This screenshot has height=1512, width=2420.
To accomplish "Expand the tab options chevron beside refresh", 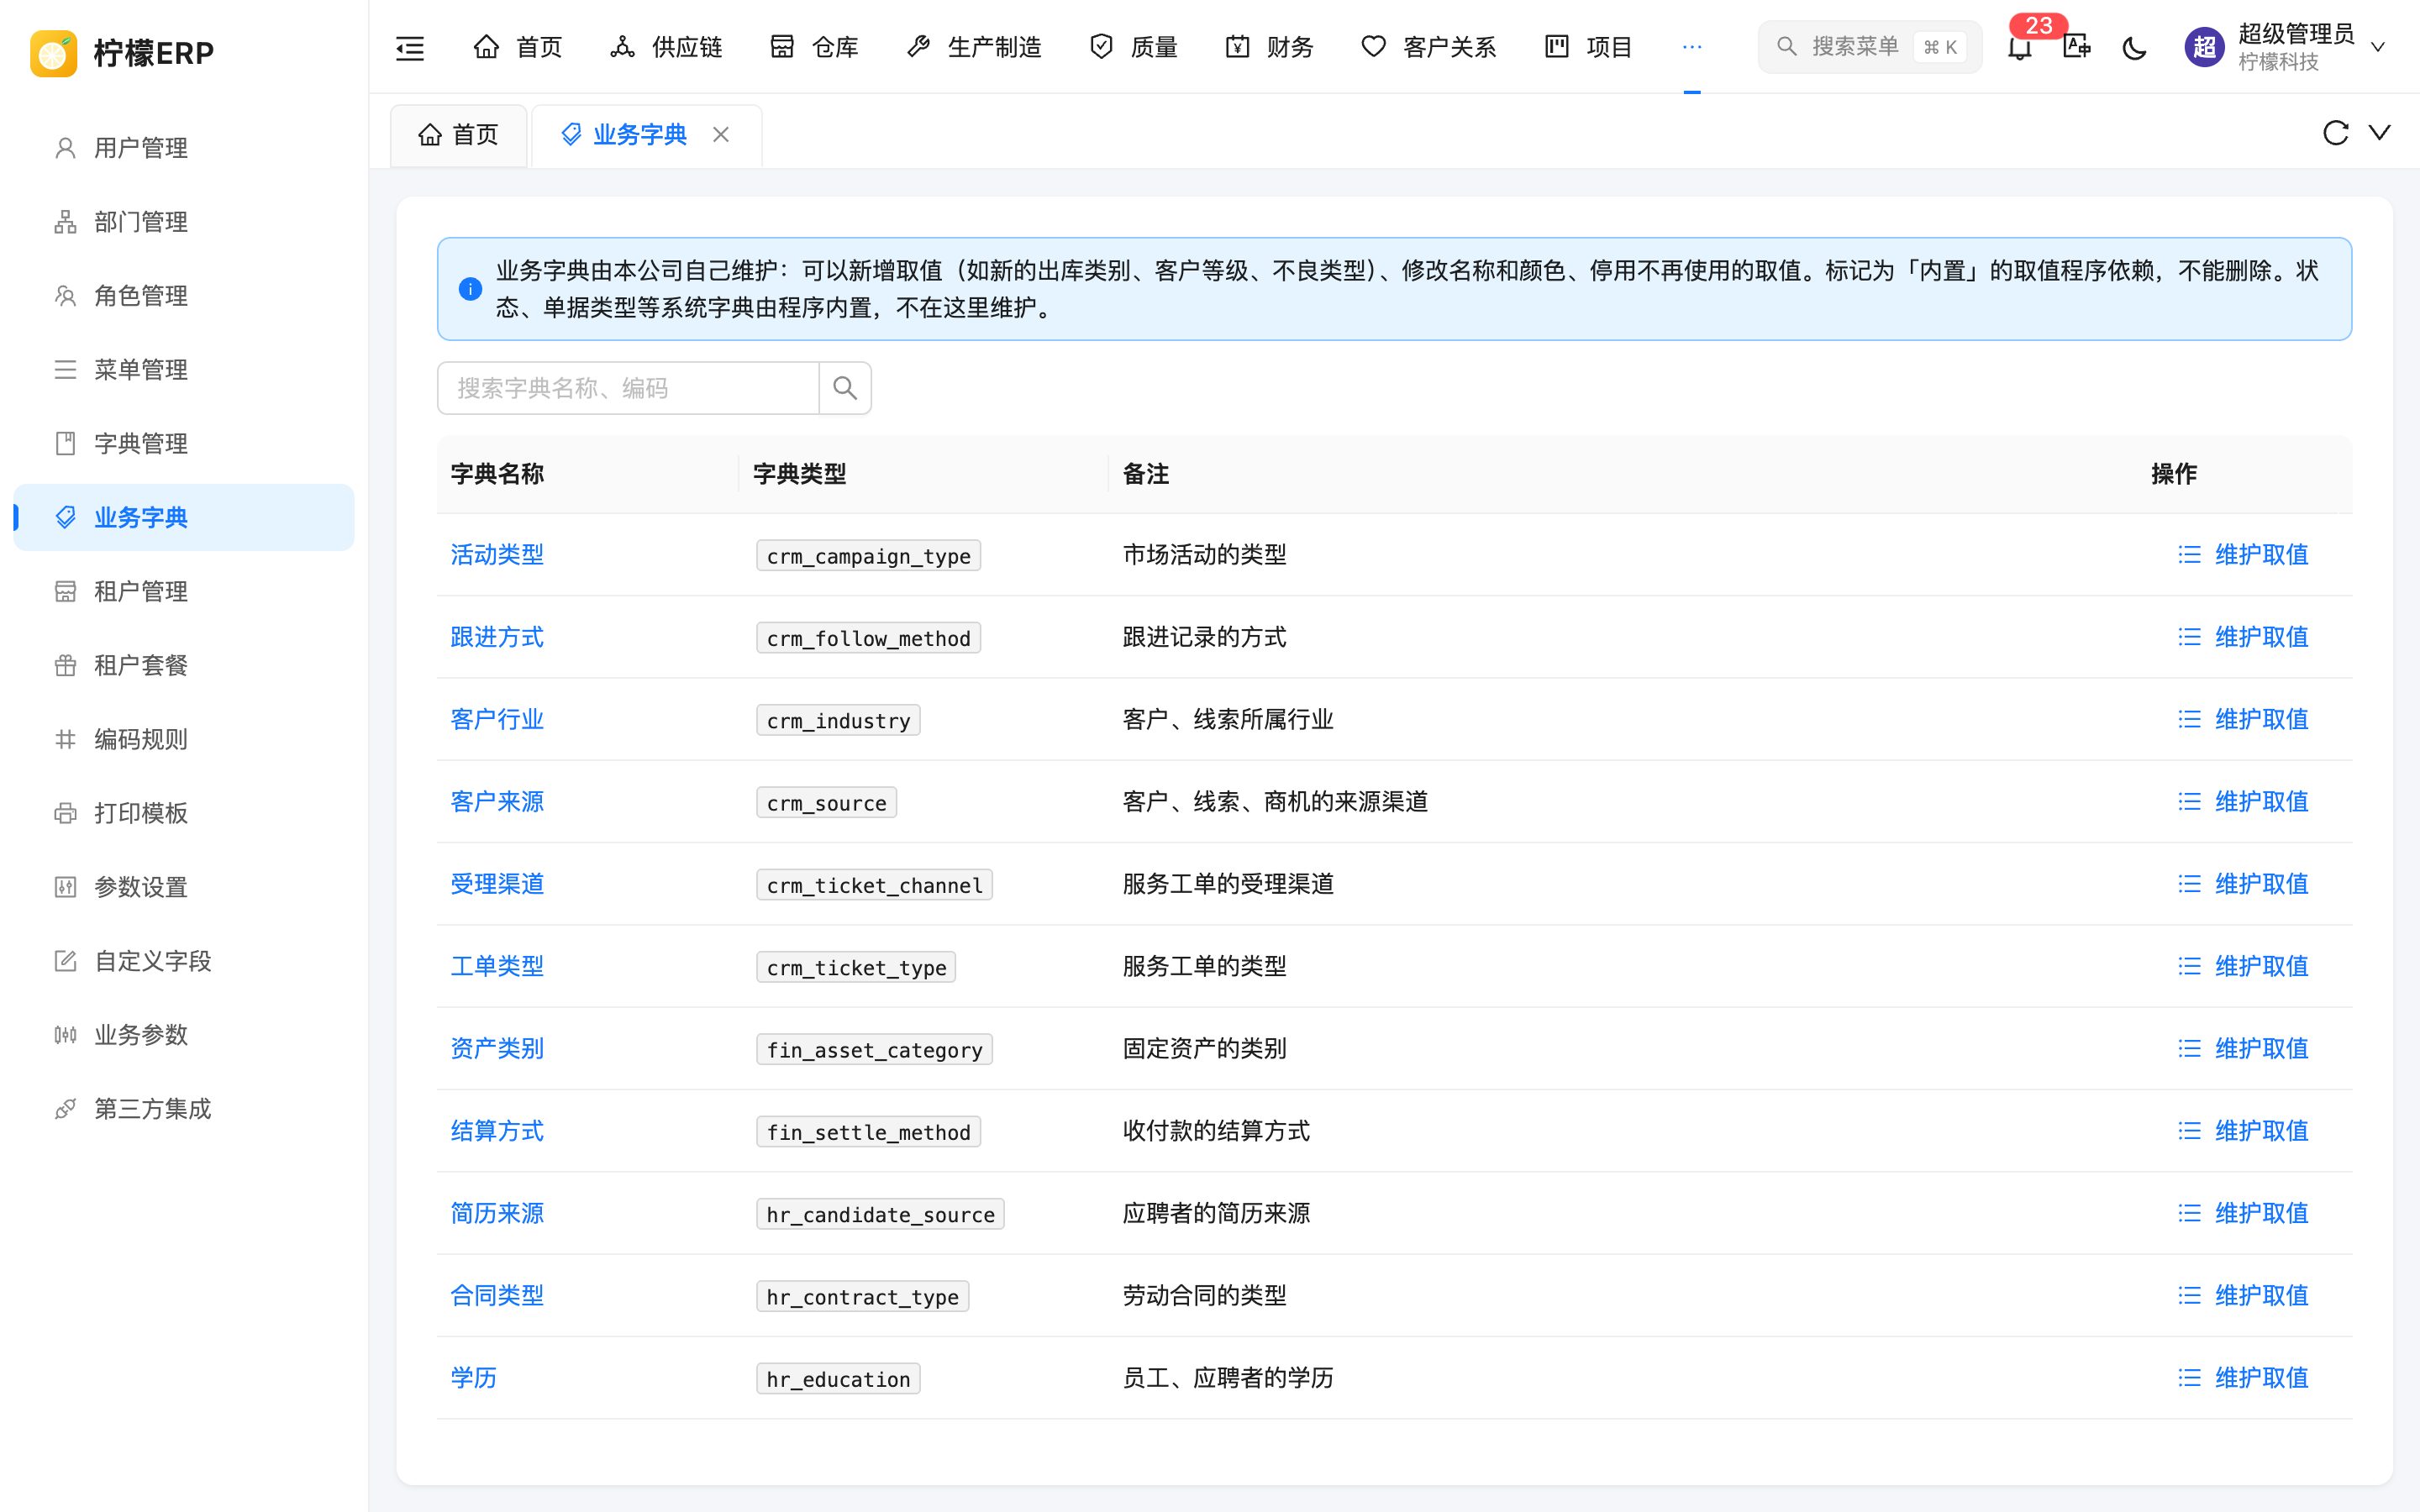I will tap(2380, 133).
